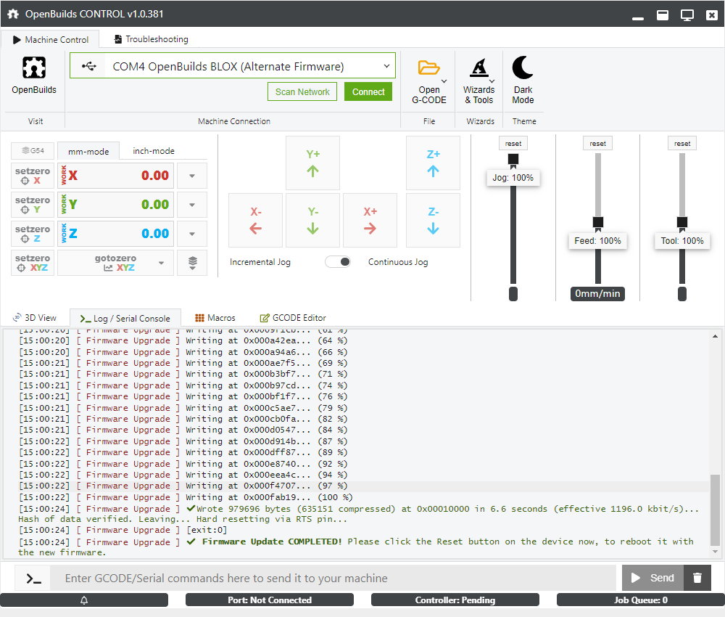Select mm-mode units
Screen dimensions: 725x617
click(x=88, y=151)
